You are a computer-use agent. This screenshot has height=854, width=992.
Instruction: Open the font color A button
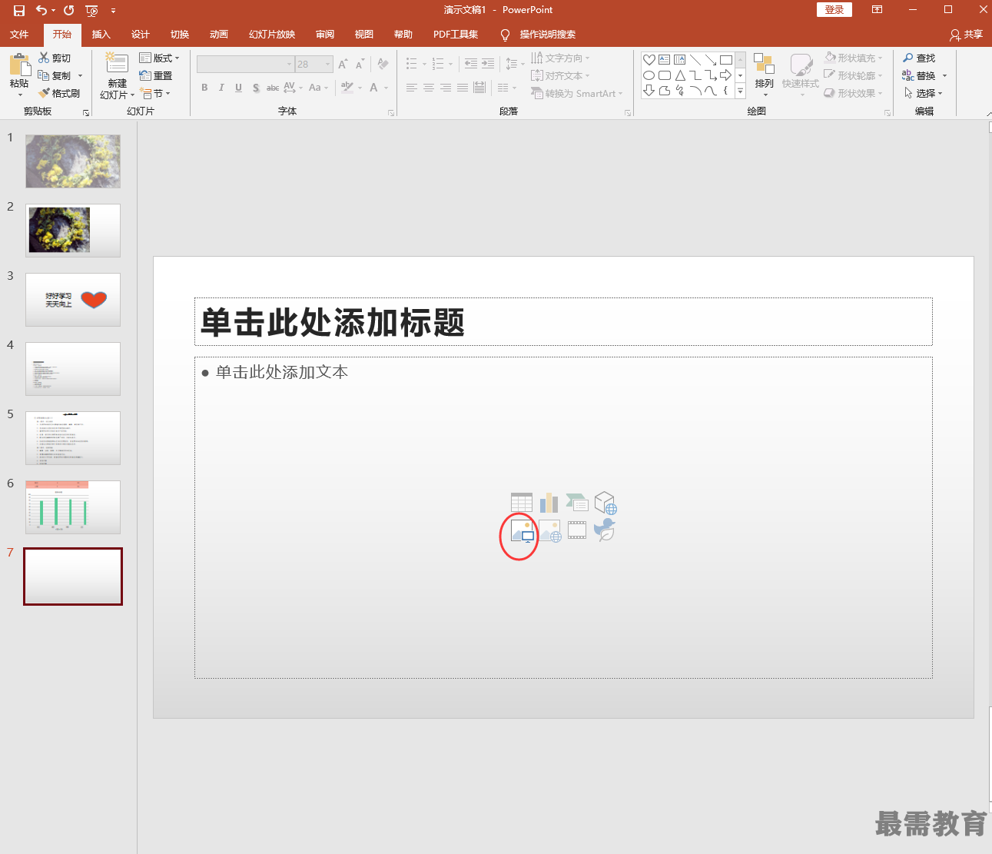coord(374,88)
